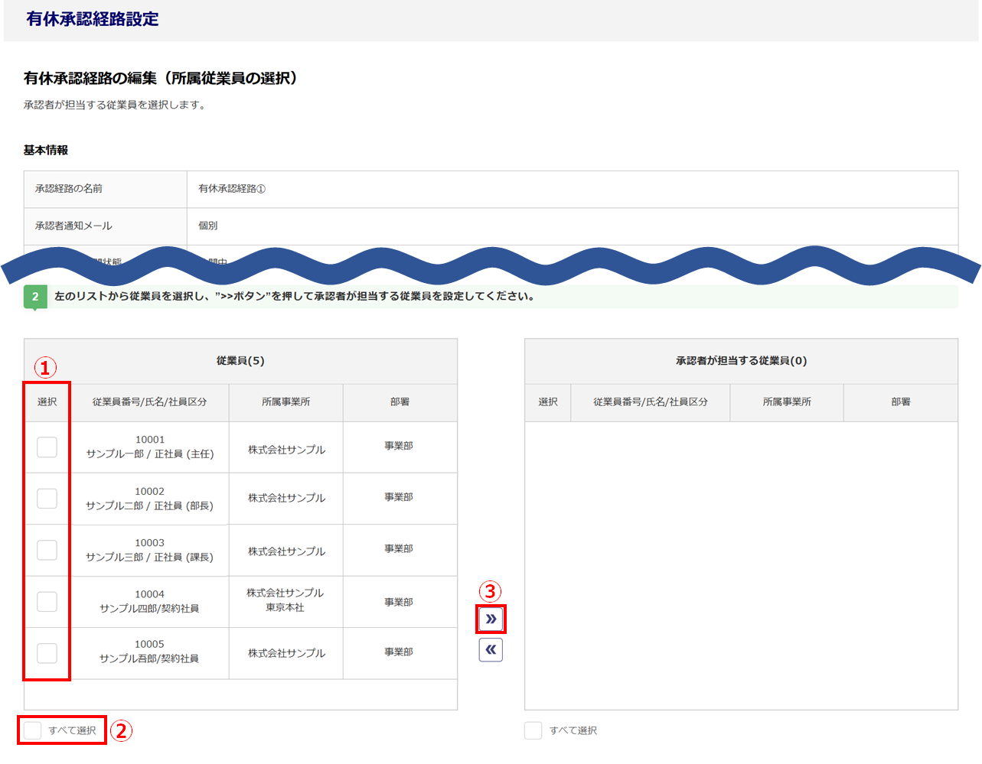Click the 承認者が担当する従業員(0) header

(x=741, y=361)
